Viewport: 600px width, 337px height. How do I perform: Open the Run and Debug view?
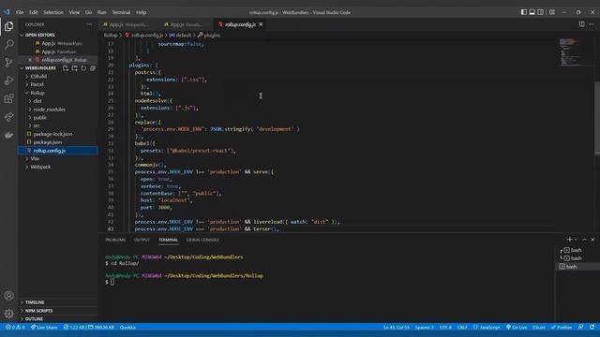pyautogui.click(x=8, y=81)
